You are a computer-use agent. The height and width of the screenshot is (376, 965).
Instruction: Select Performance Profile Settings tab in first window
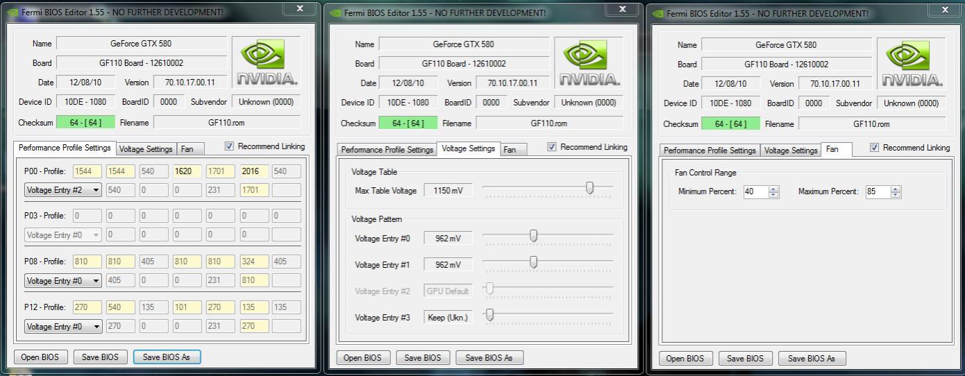coord(65,148)
